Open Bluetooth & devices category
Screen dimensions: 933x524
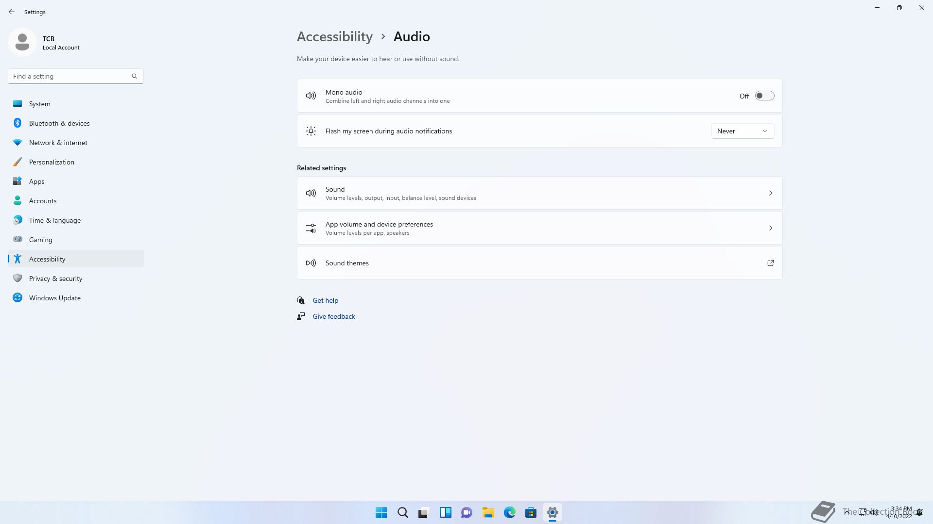[x=75, y=123]
